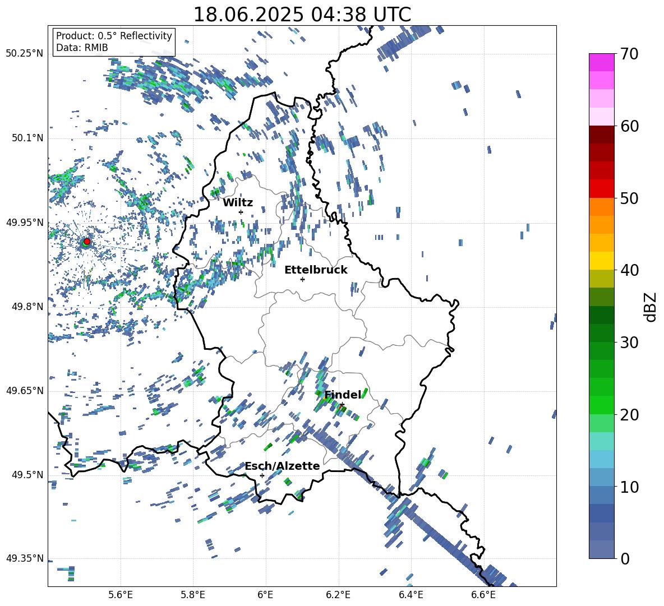Screen dimensions: 664x606
Task: Click the colorbar 70 tick label
Action: pyautogui.click(x=629, y=54)
